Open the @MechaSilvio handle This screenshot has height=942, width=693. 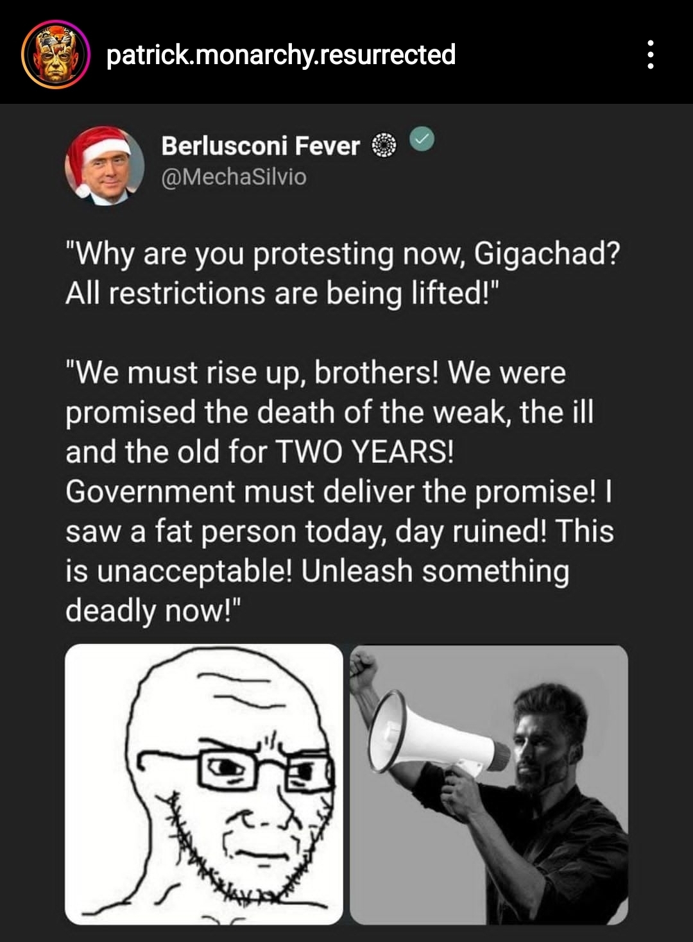[234, 176]
